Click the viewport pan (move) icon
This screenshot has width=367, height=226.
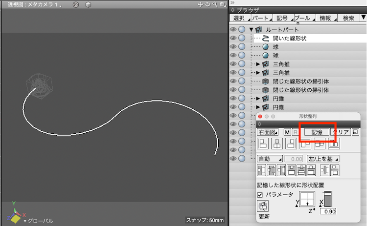[200, 4]
